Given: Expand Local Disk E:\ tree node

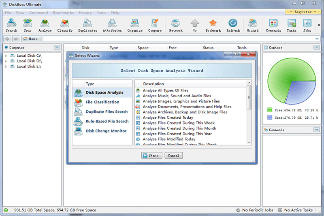Looking at the screenshot, I should 6,66.
